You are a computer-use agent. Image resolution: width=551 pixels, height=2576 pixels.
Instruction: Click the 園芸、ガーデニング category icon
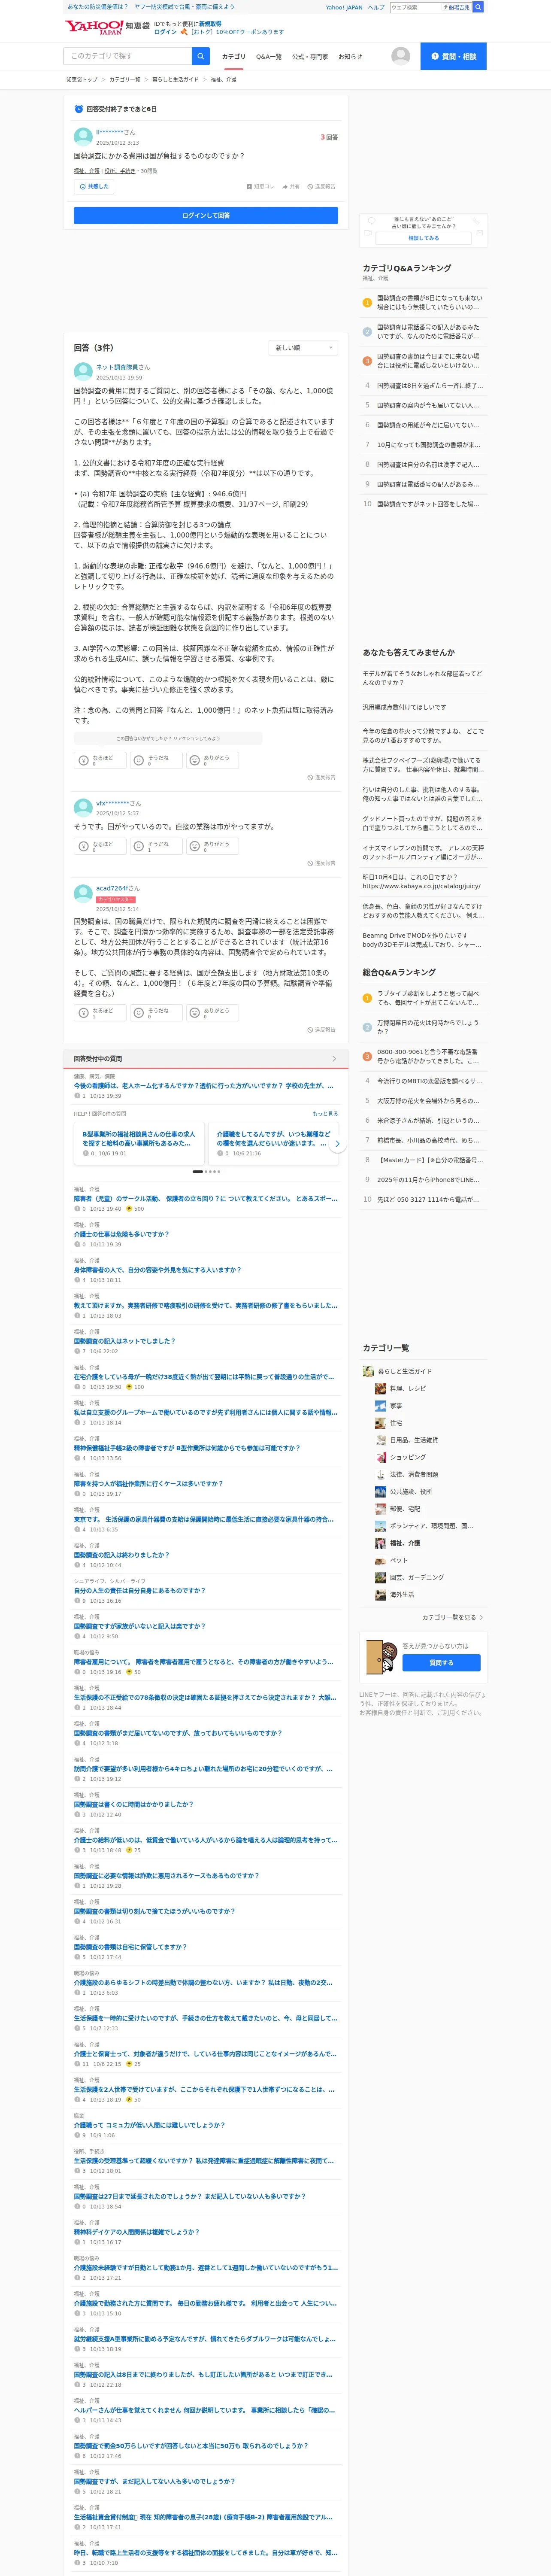tap(380, 1577)
